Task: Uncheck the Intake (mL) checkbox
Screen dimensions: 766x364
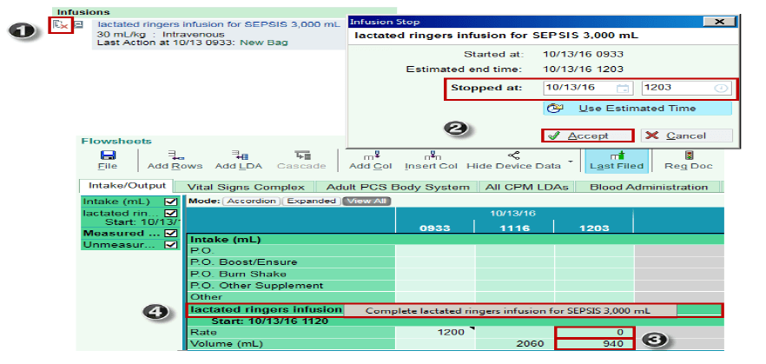Action: point(170,202)
